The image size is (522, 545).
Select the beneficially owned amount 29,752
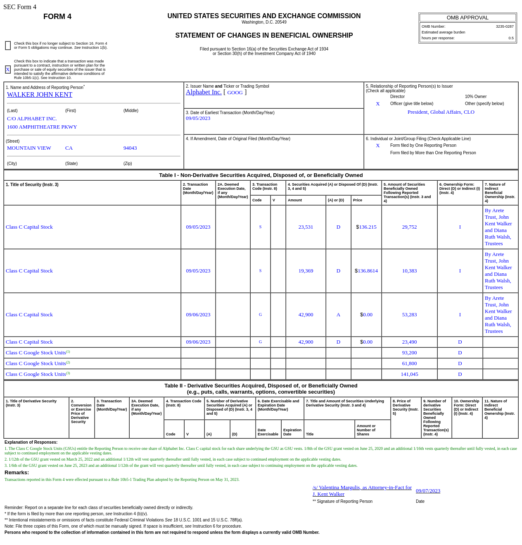(x=410, y=227)
